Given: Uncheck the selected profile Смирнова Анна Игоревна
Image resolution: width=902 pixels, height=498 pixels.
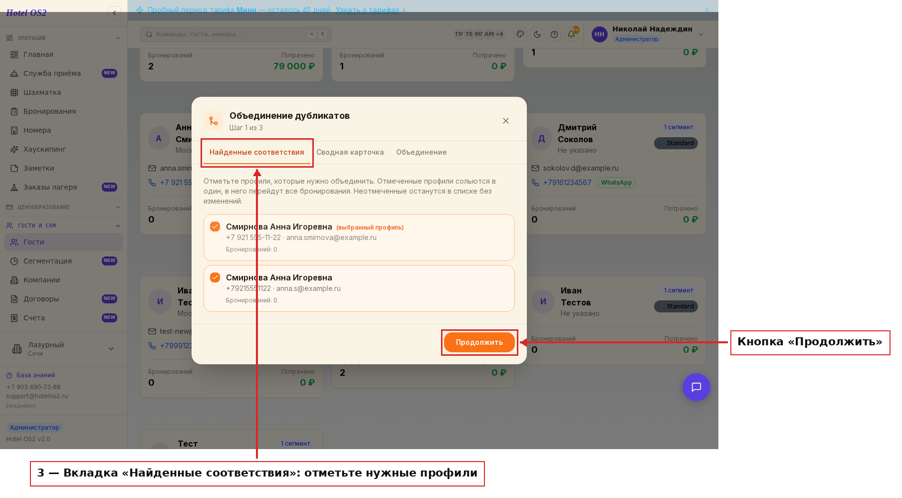Looking at the screenshot, I should coord(215,227).
